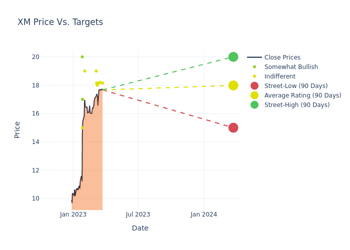Click the Somewhat Bullish dot at price 20
The width and height of the screenshot is (350, 250).
coord(82,57)
